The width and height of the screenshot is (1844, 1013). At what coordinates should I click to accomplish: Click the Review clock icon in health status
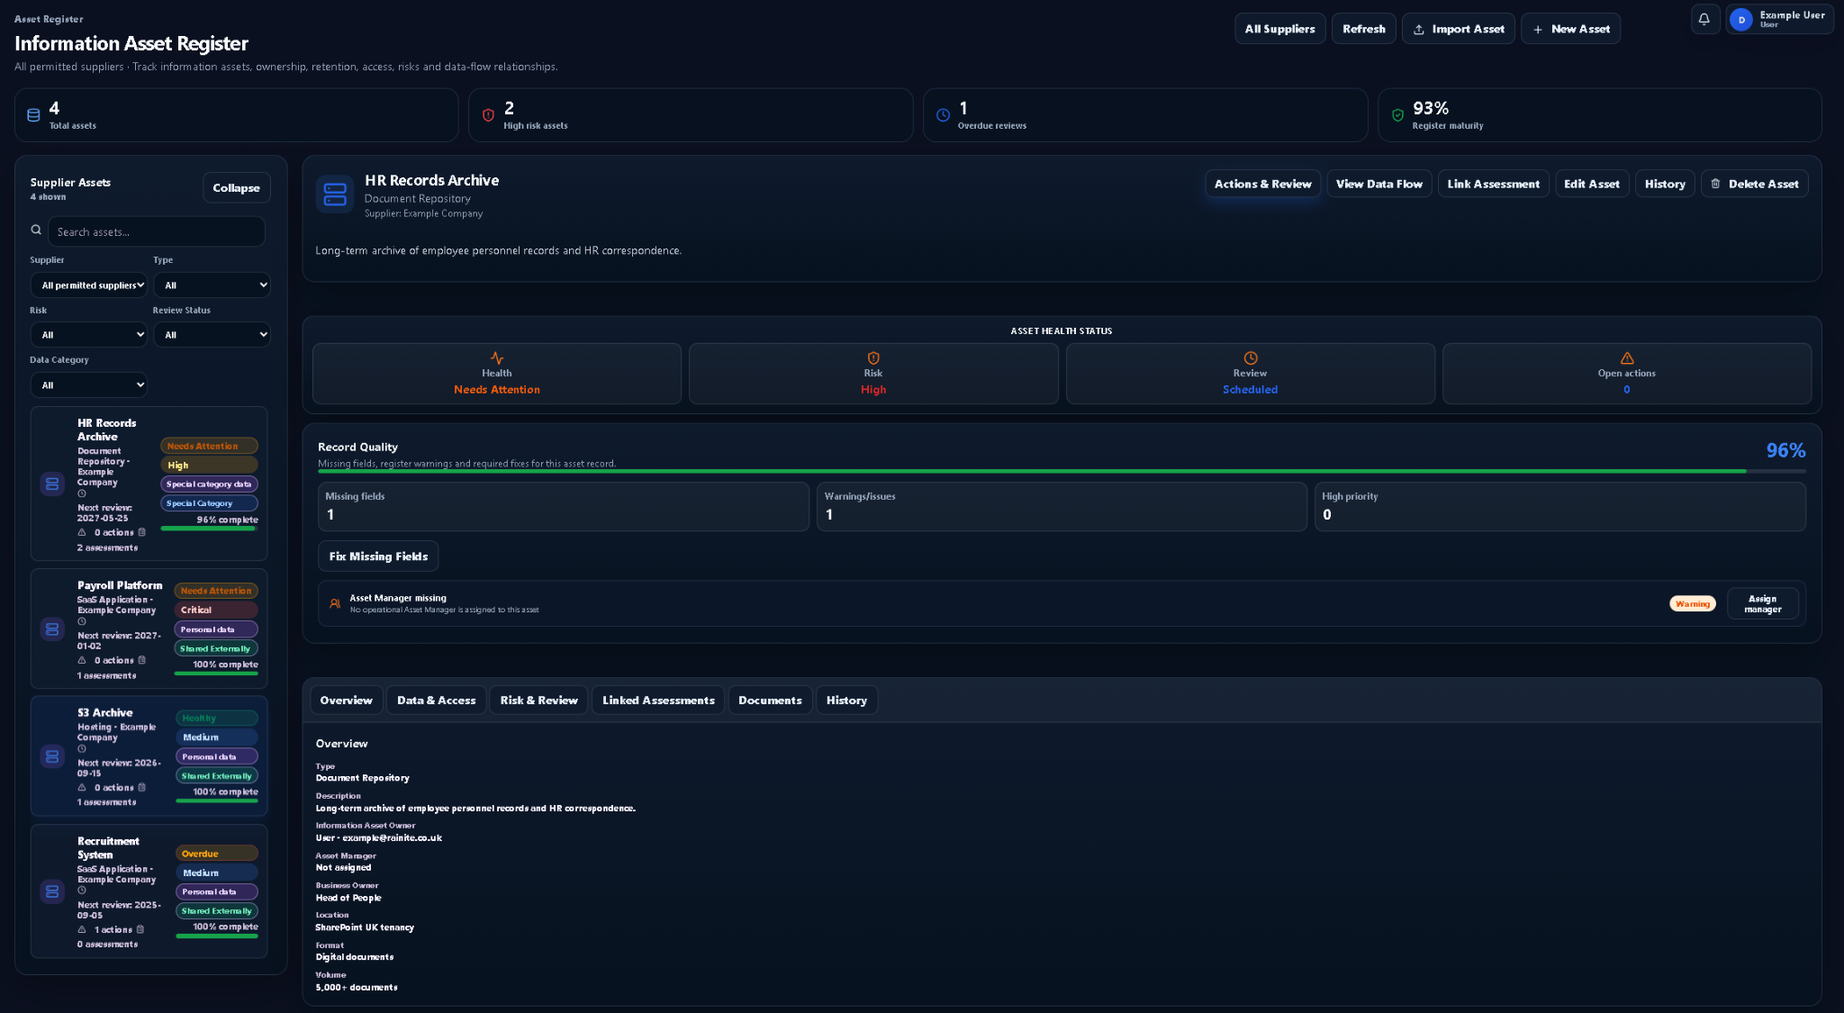coord(1251,357)
